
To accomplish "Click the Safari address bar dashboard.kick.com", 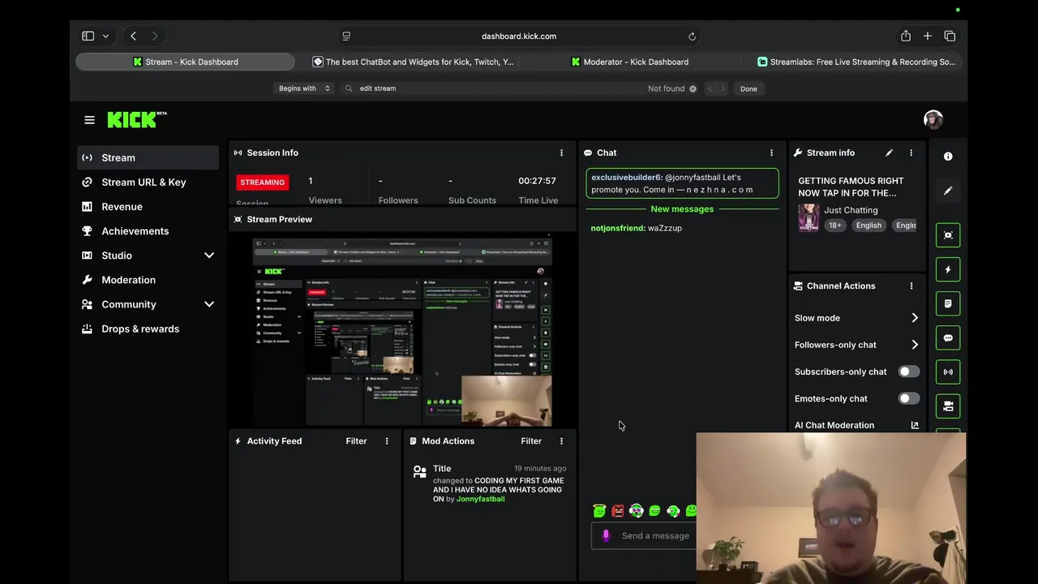I will pyautogui.click(x=519, y=36).
